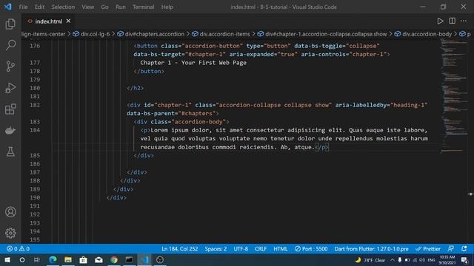Open Task View on taskbar
This screenshot has height=266, width=474.
coord(37,259)
